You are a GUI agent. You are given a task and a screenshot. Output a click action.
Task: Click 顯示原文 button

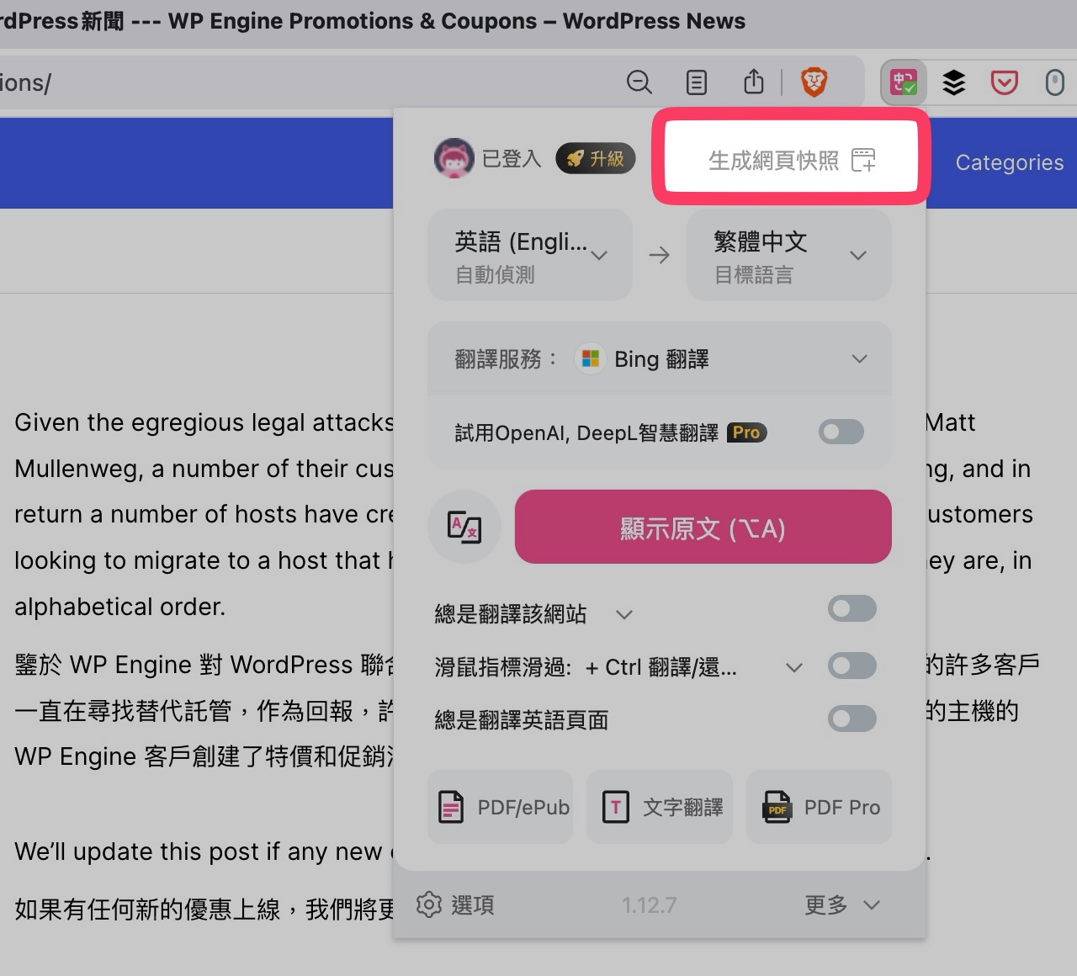703,527
